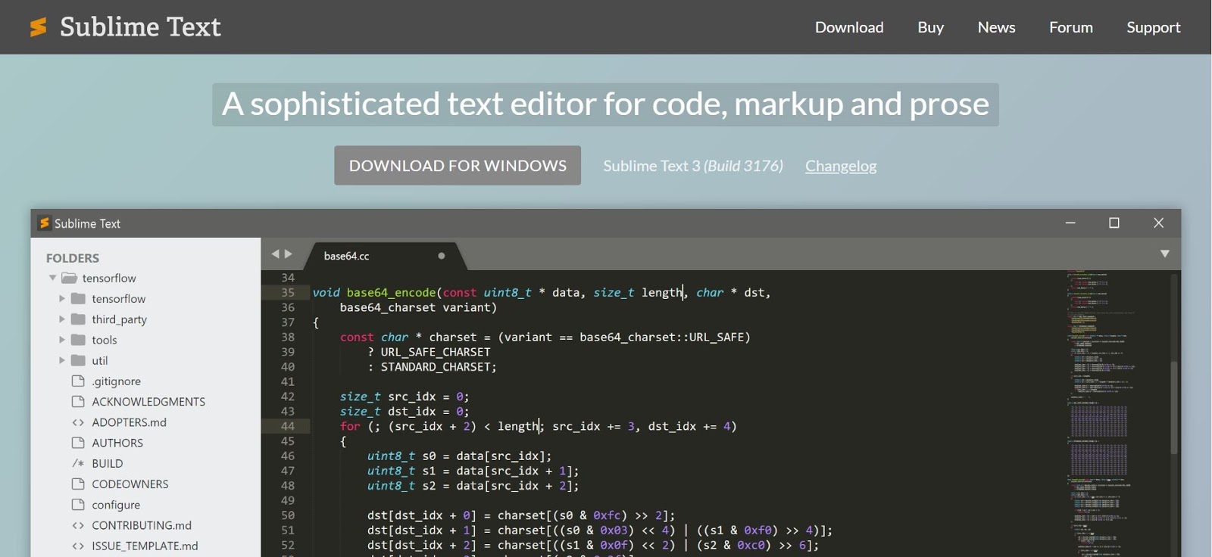The width and height of the screenshot is (1212, 557).
Task: Click the unsaved dot on base64.cc tab
Action: (x=441, y=256)
